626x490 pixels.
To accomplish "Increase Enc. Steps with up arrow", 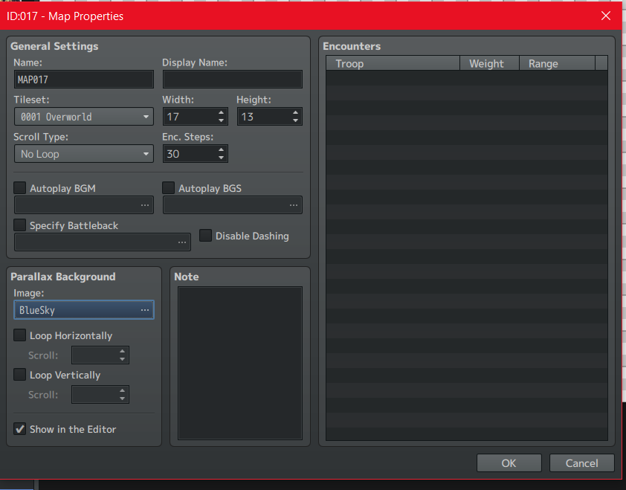I will (221, 149).
